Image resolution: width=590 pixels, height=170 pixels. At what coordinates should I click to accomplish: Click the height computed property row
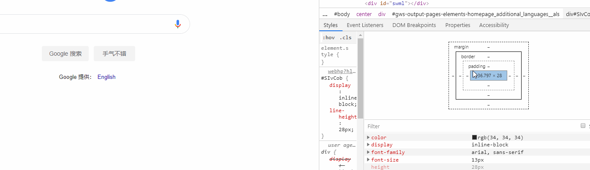pos(477,167)
